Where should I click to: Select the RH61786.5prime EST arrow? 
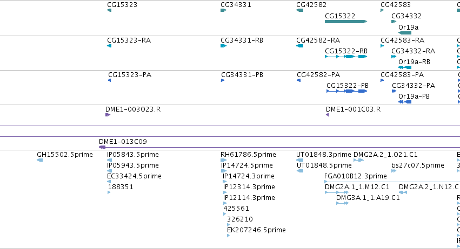pyautogui.click(x=224, y=160)
